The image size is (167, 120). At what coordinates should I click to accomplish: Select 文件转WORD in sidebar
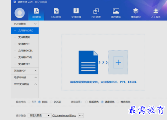click(x=25, y=31)
